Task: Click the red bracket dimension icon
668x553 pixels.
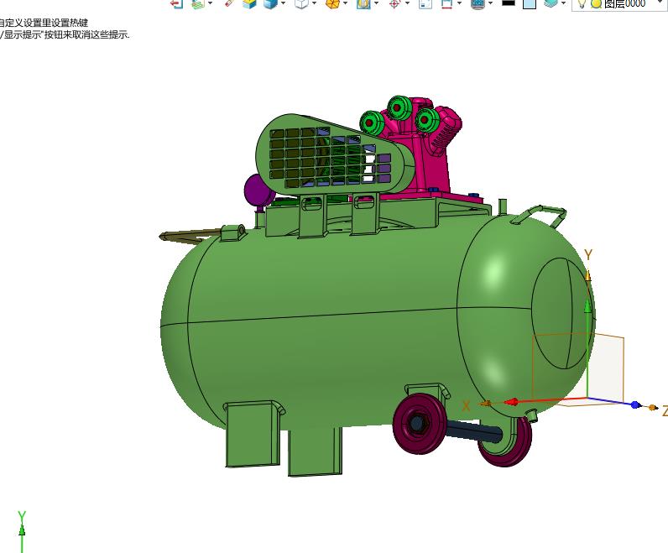Action: coord(446,3)
